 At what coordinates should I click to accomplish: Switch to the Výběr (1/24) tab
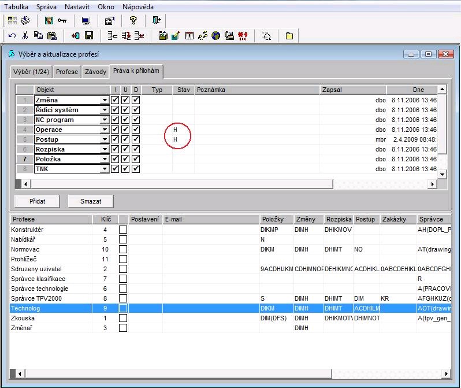pos(31,72)
